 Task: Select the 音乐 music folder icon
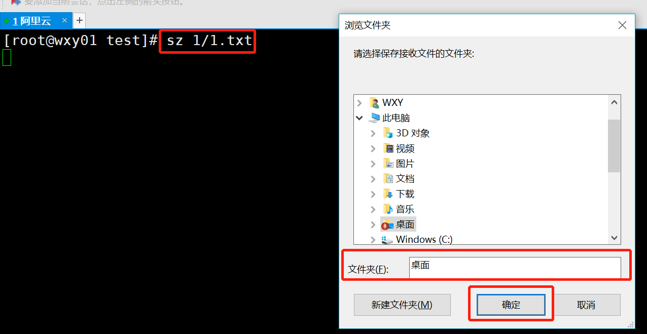(x=388, y=209)
